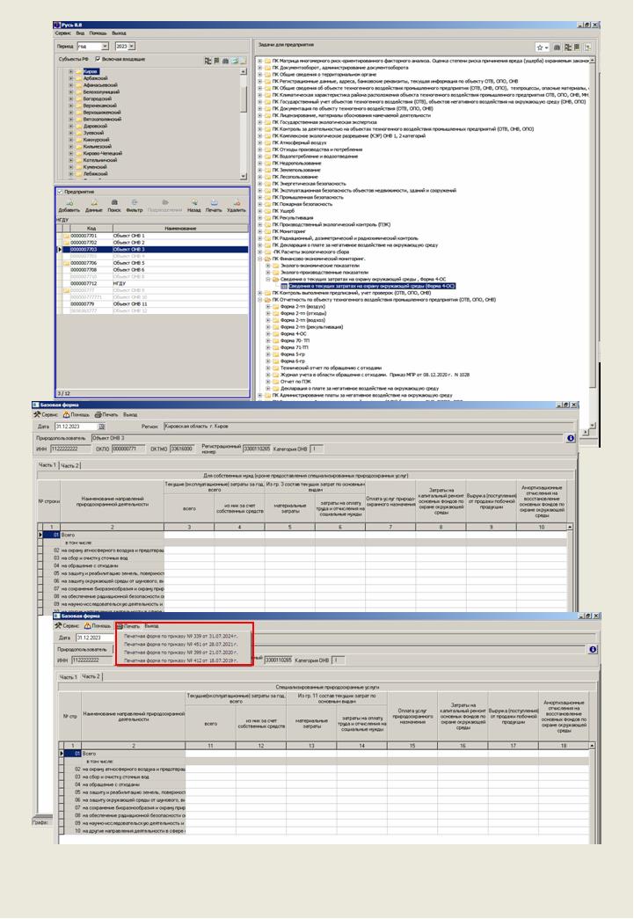Click the Назад (Back) toolbar icon
Screen dimensions: 634x919
pos(193,203)
